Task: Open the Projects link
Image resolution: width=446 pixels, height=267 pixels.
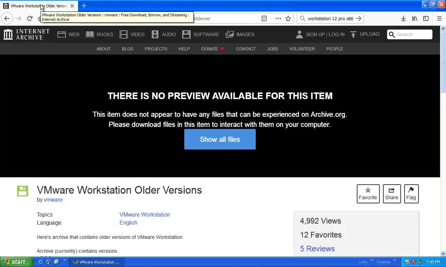Action: (156, 49)
